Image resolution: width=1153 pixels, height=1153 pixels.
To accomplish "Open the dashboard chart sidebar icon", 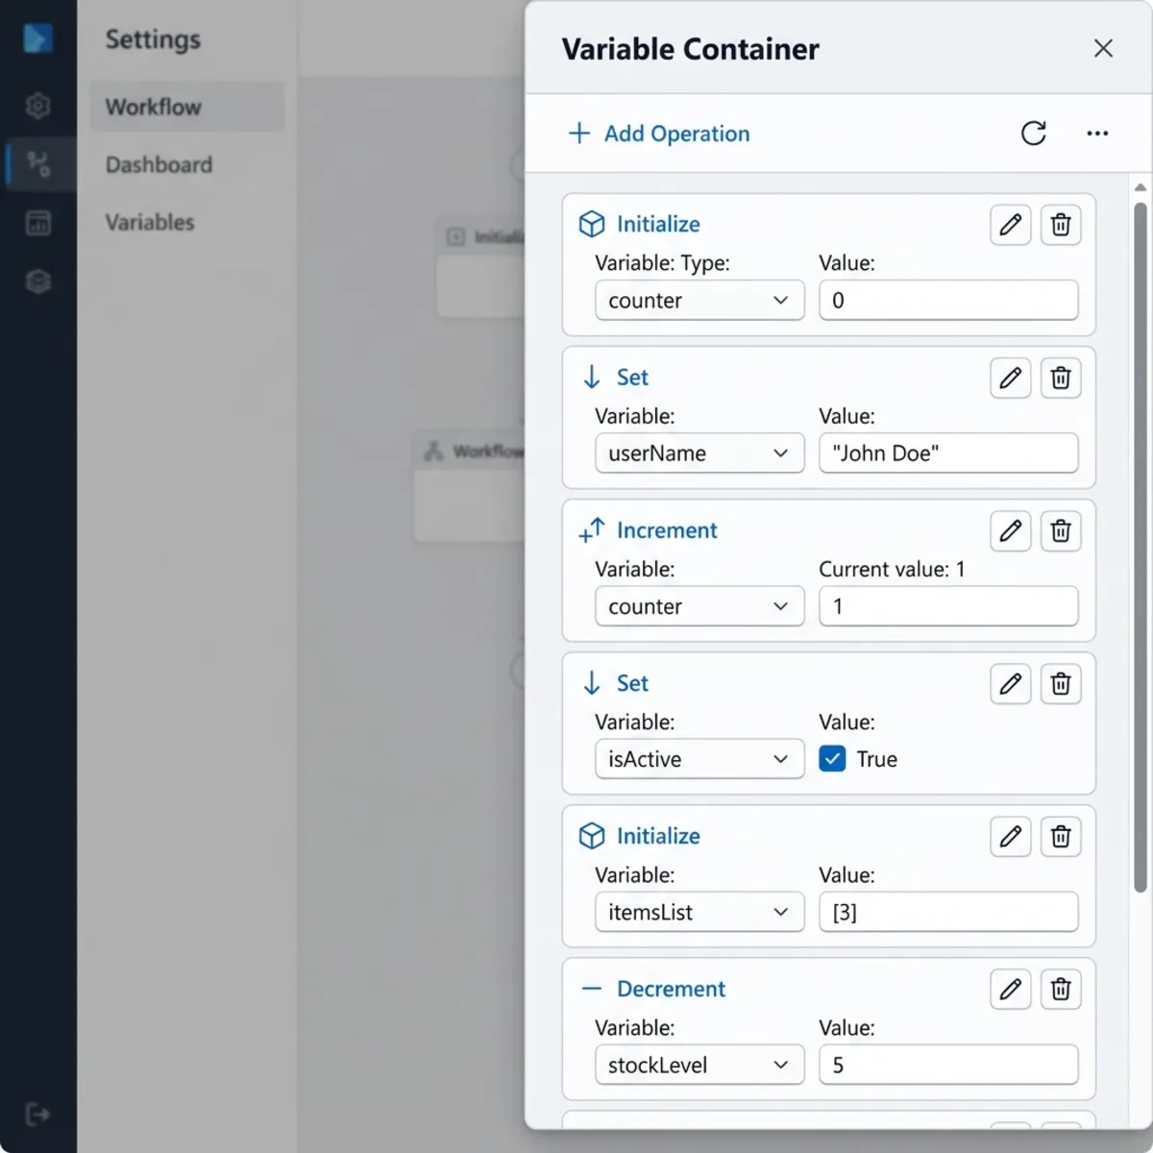I will pos(37,223).
